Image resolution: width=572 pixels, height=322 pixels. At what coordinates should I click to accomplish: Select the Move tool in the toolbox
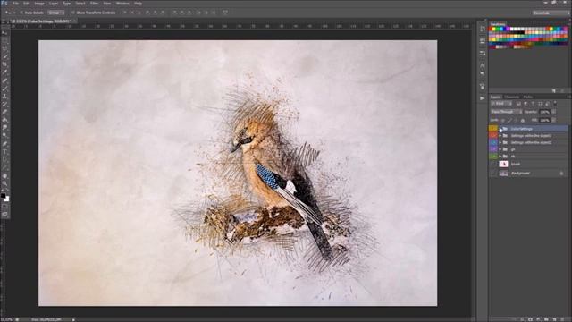[4, 33]
